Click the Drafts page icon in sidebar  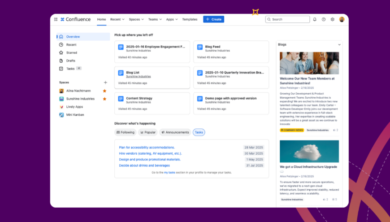[61, 61]
